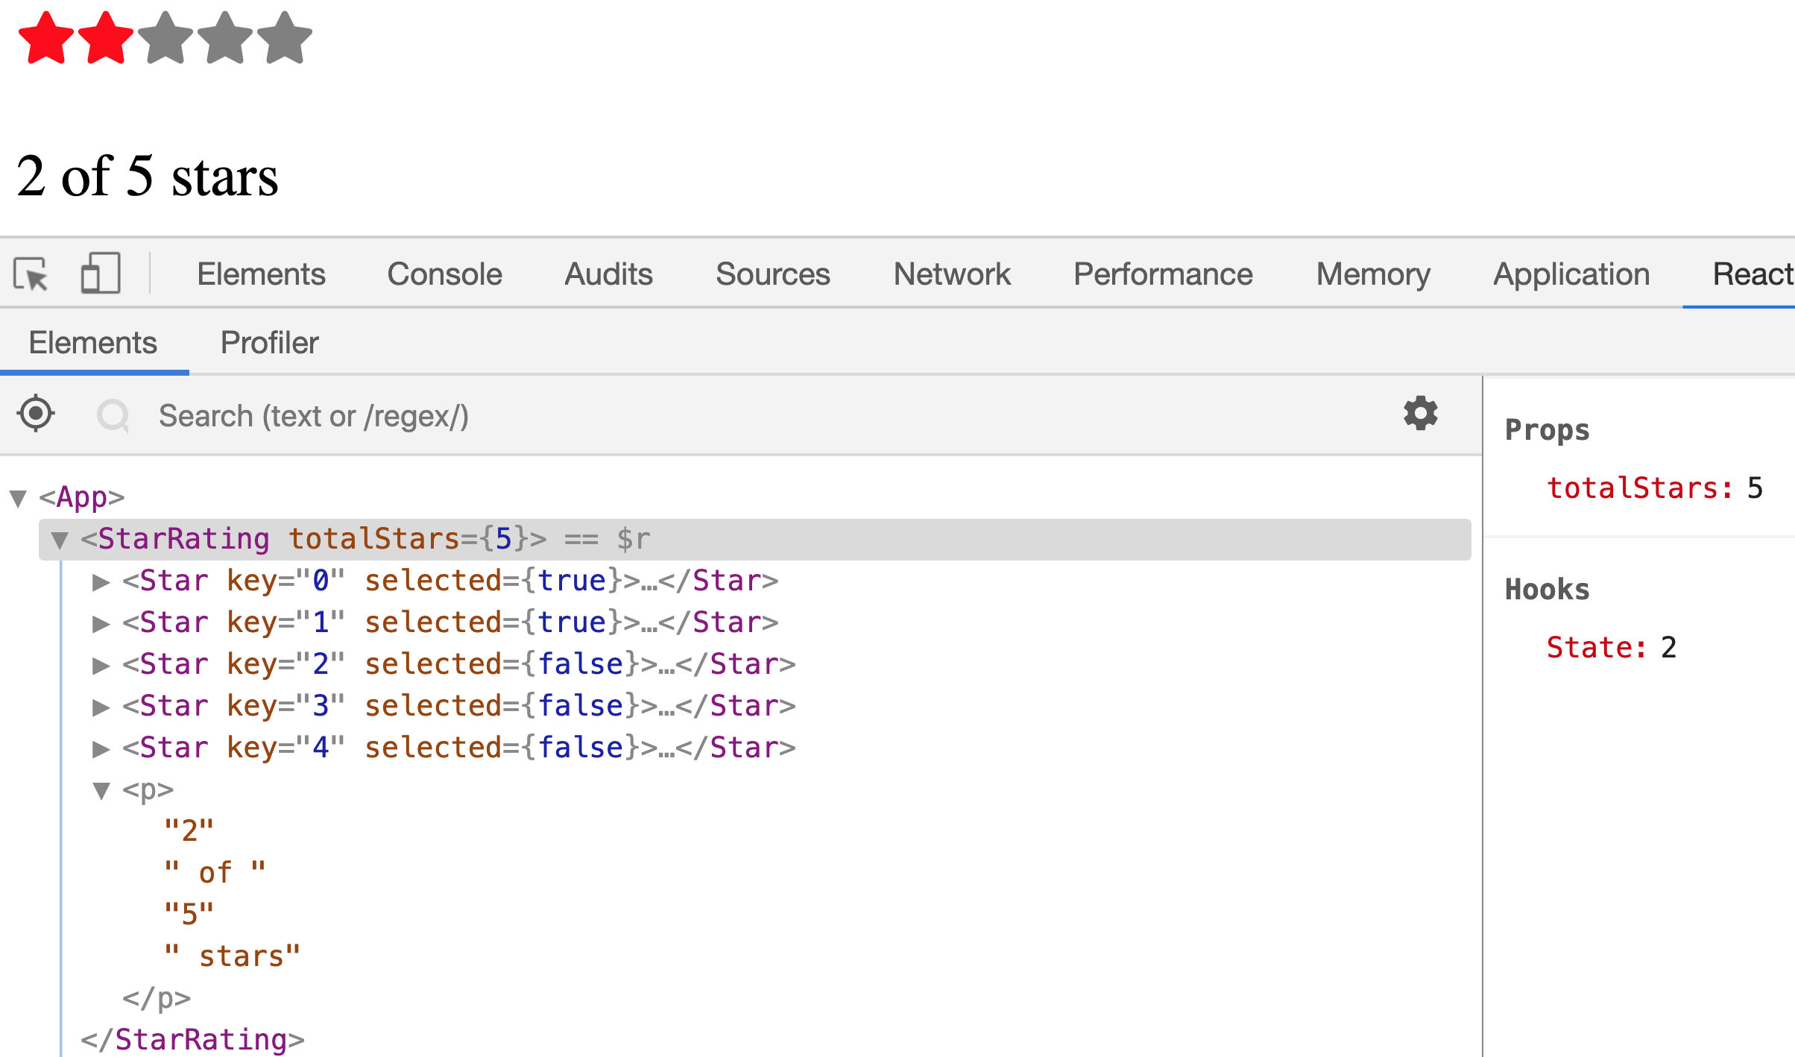Viewport: 1795px width, 1057px height.
Task: Collapse the StarRating component arrow
Action: [60, 539]
